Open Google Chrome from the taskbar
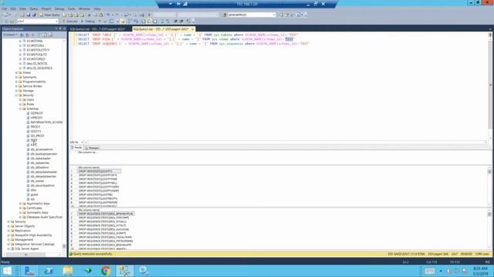Screen dimensions: 494x277 (x=106, y=271)
